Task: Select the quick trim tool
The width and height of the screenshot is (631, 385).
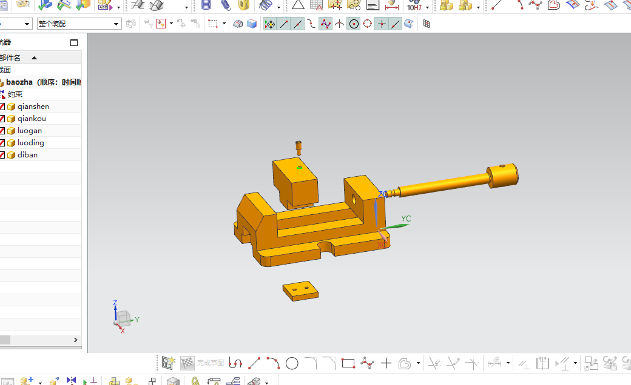Action: (x=434, y=363)
